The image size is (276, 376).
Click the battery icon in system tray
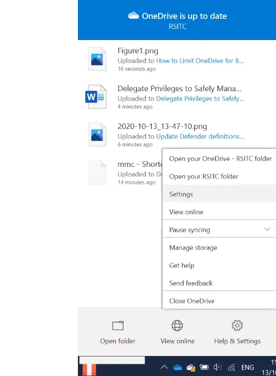(204, 367)
